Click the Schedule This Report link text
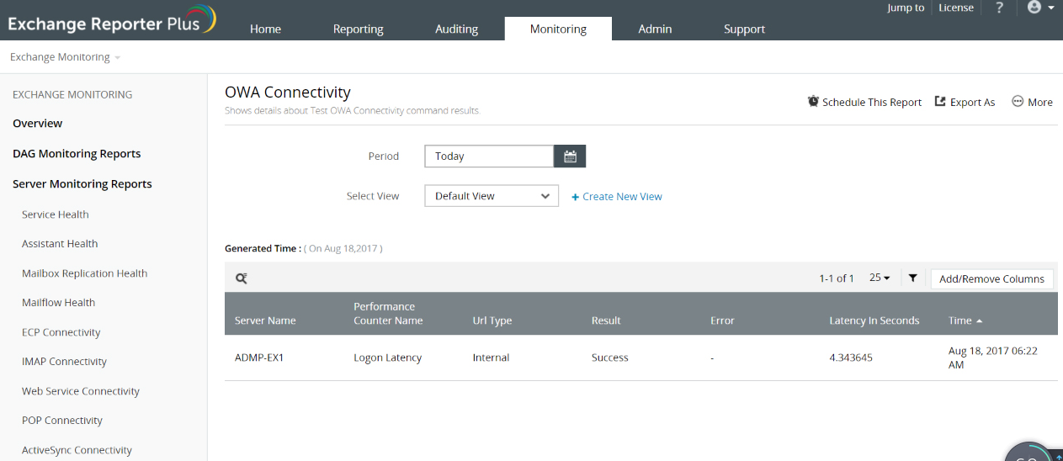Image resolution: width=1063 pixels, height=461 pixels. pos(872,103)
